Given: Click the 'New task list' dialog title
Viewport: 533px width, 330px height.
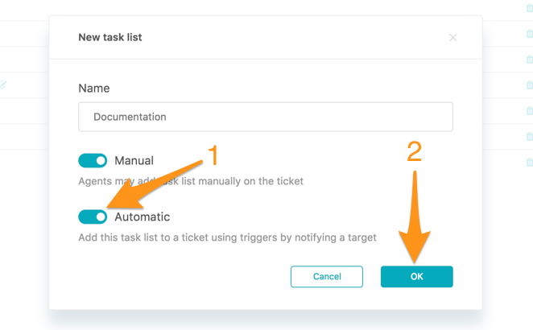Looking at the screenshot, I should [110, 37].
